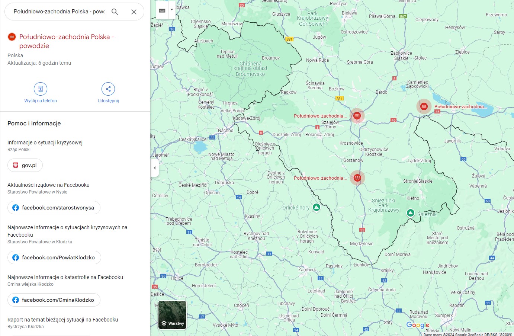
Task: Select the Śnieżnik mountain marker
Action: click(x=411, y=213)
